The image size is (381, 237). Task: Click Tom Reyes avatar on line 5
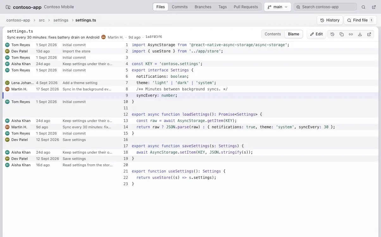[x=7, y=70]
